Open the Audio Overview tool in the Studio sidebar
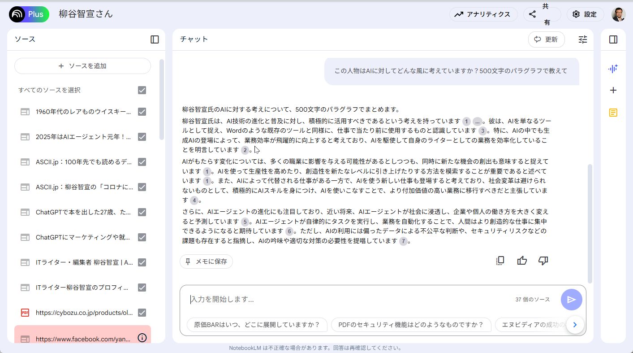This screenshot has width=633, height=353. pos(613,69)
